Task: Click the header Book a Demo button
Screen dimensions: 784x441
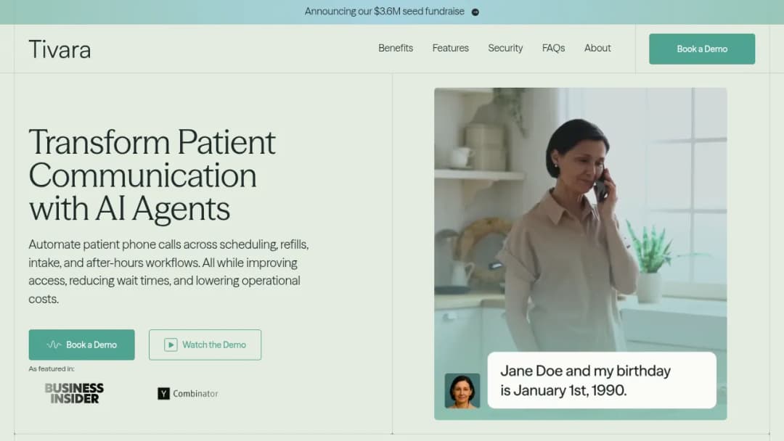Action: (702, 49)
